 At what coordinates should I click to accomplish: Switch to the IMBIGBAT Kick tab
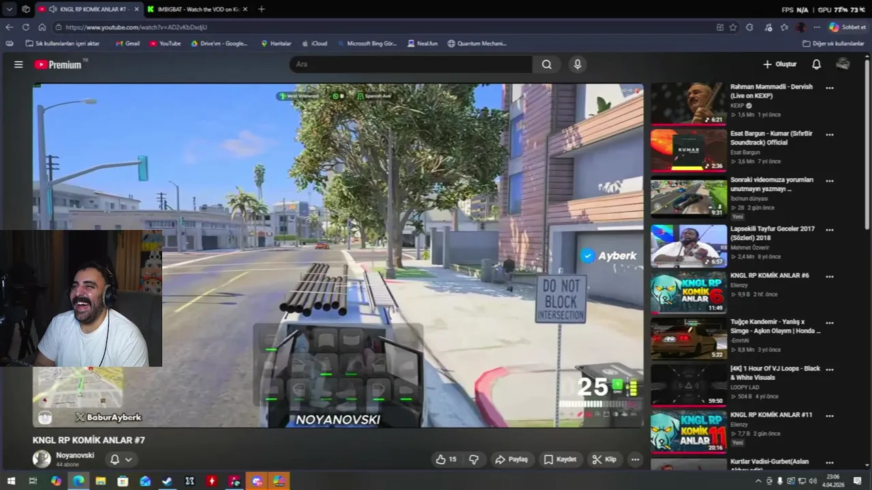(x=198, y=9)
